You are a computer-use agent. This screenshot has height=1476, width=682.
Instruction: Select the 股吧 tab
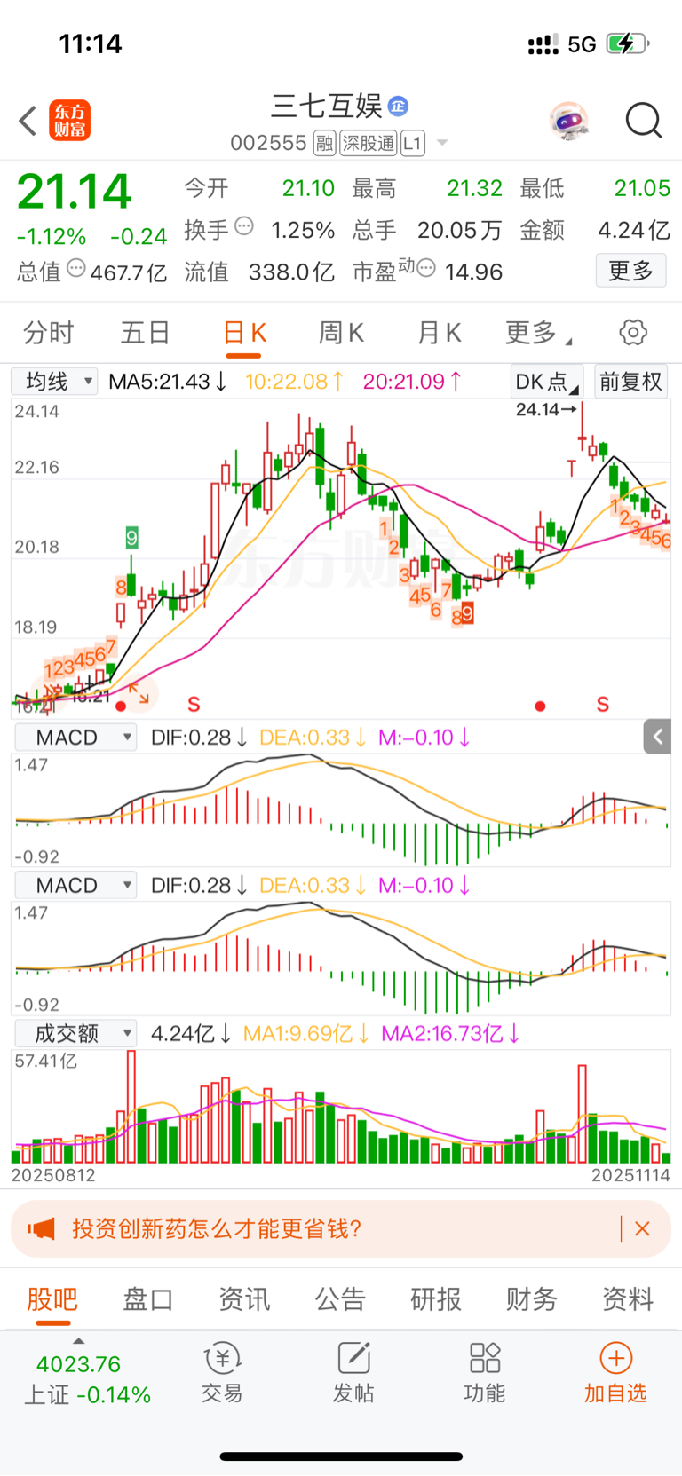[x=52, y=1299]
